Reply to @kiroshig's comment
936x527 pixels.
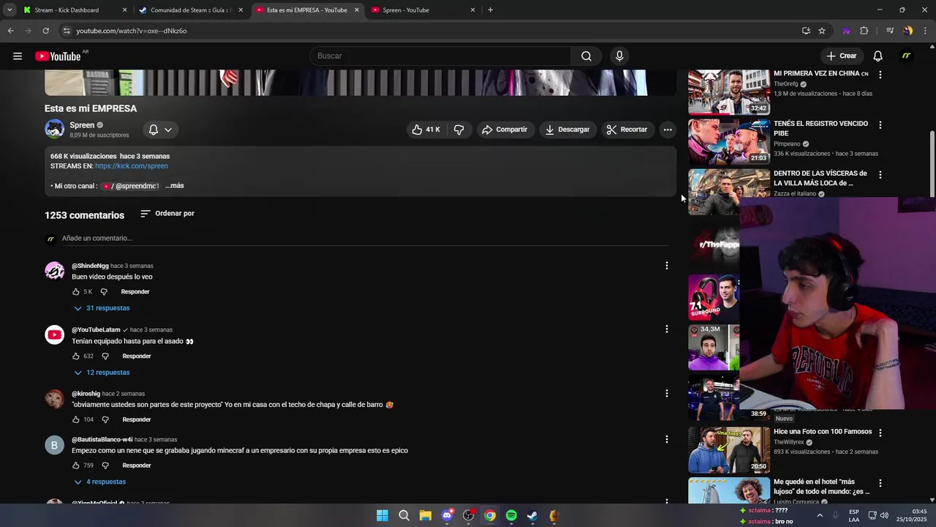point(137,420)
